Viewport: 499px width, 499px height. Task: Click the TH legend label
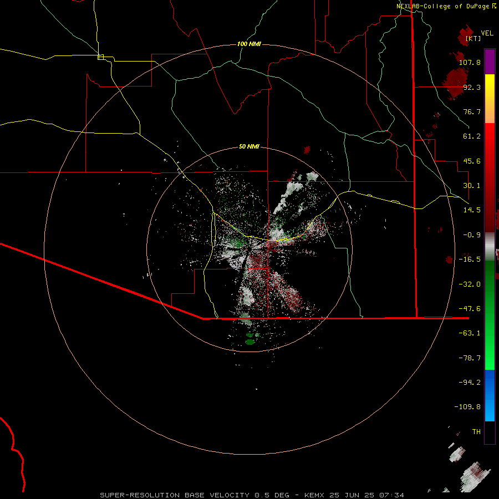click(x=476, y=432)
